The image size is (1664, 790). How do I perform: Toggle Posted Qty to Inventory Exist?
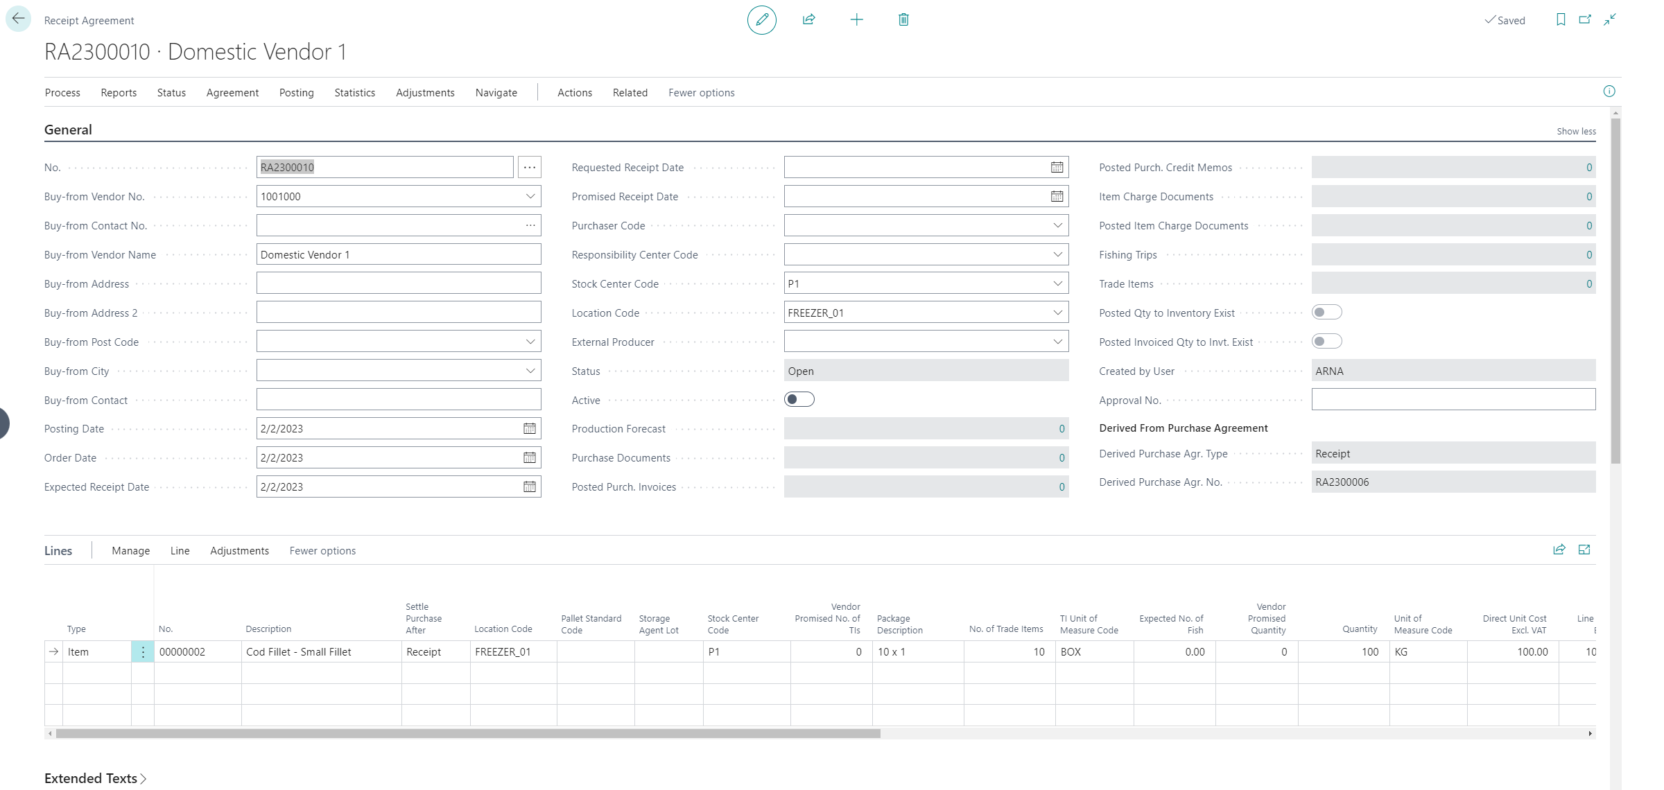coord(1326,313)
